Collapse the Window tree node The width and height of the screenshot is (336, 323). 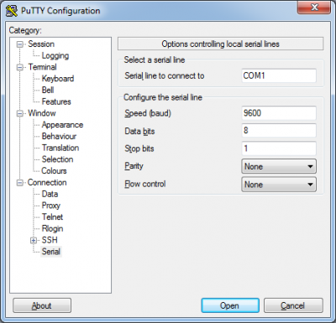[20, 113]
